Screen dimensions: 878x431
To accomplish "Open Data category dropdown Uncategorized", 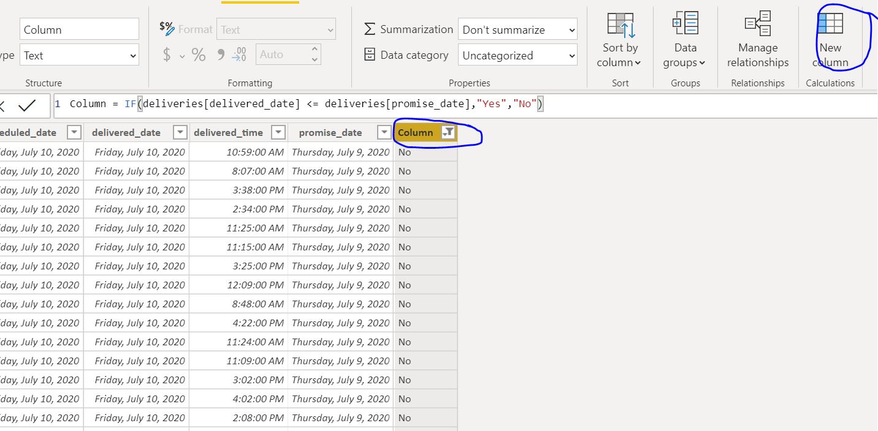I will click(518, 55).
